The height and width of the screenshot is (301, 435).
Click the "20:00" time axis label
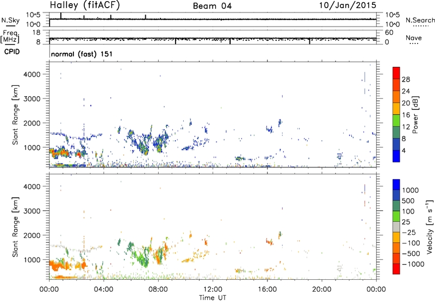(321, 290)
